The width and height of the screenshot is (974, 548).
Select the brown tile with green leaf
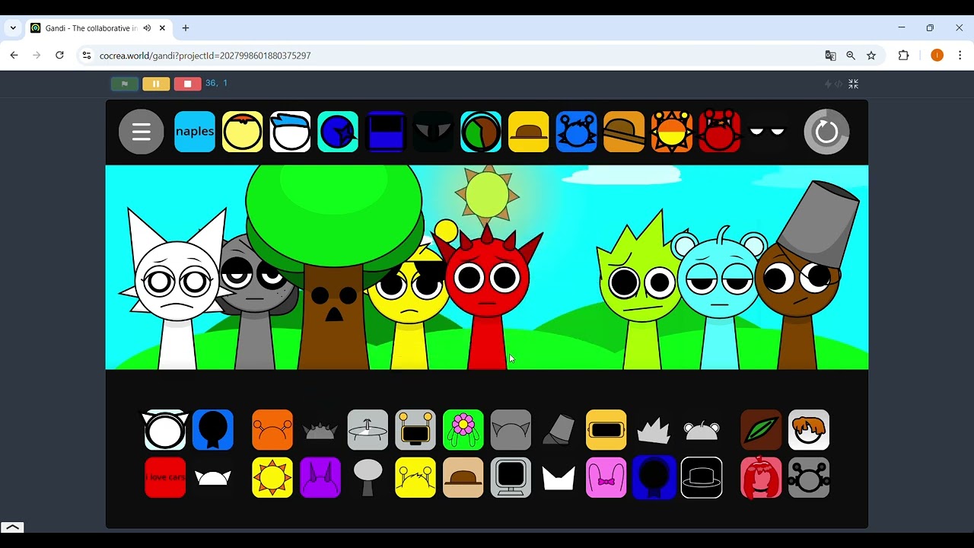(x=761, y=429)
